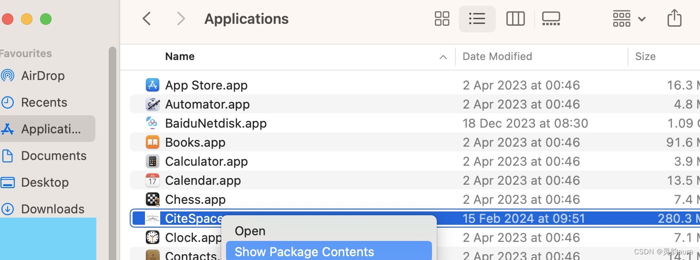Click the sidebar scrollbar

(113, 143)
